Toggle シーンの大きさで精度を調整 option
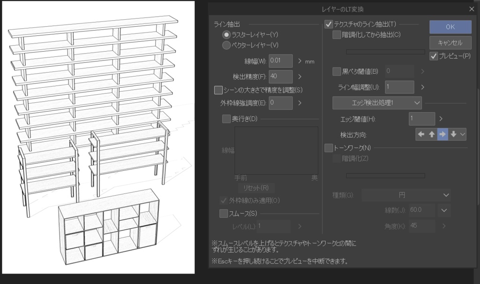This screenshot has width=480, height=284. [x=219, y=89]
